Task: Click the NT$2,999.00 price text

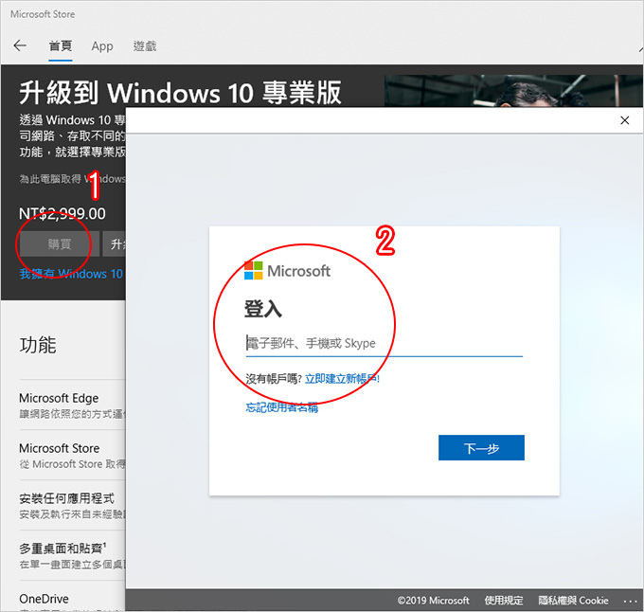Action: [x=63, y=213]
